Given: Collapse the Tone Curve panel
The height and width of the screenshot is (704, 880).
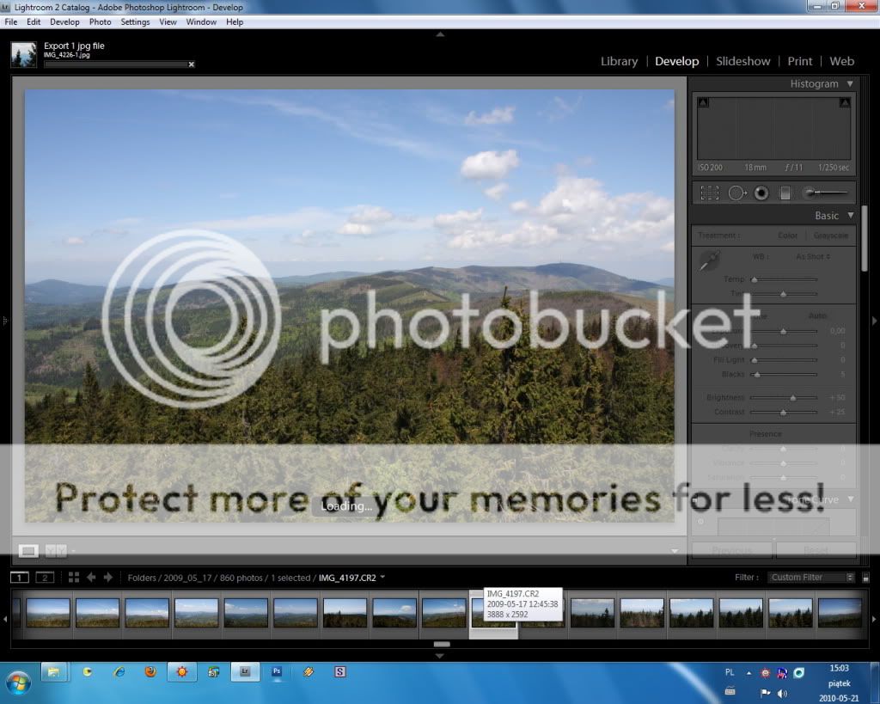Looking at the screenshot, I should pyautogui.click(x=851, y=499).
